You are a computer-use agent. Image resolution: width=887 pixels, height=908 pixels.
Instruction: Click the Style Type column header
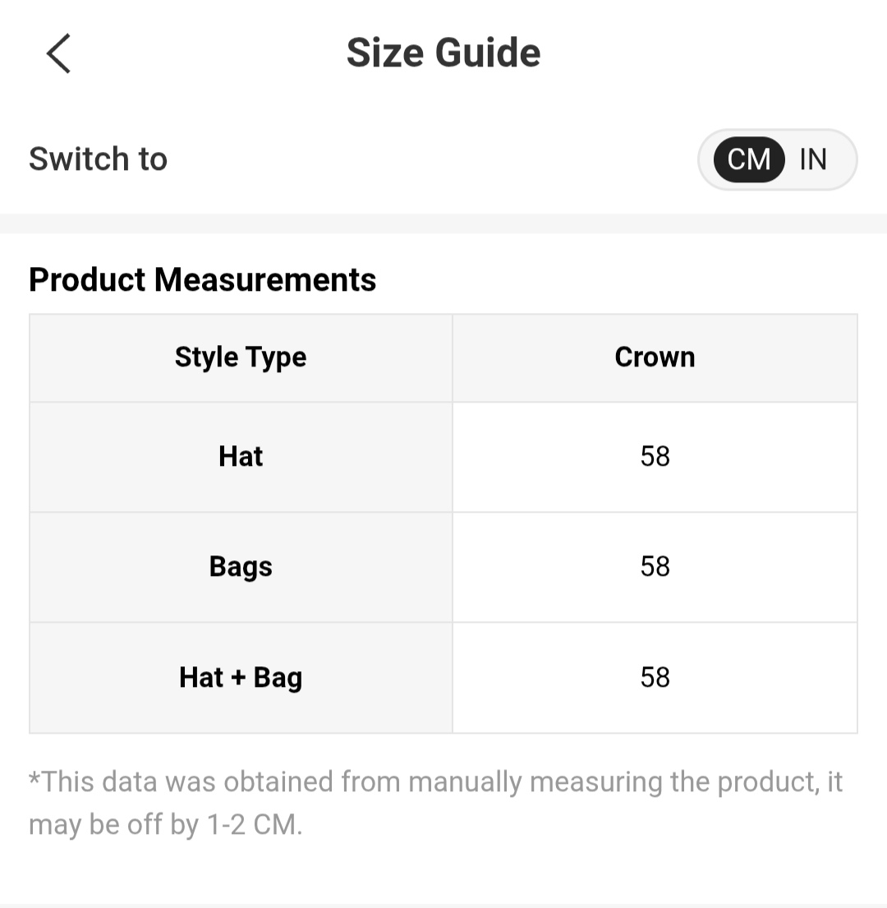241,357
